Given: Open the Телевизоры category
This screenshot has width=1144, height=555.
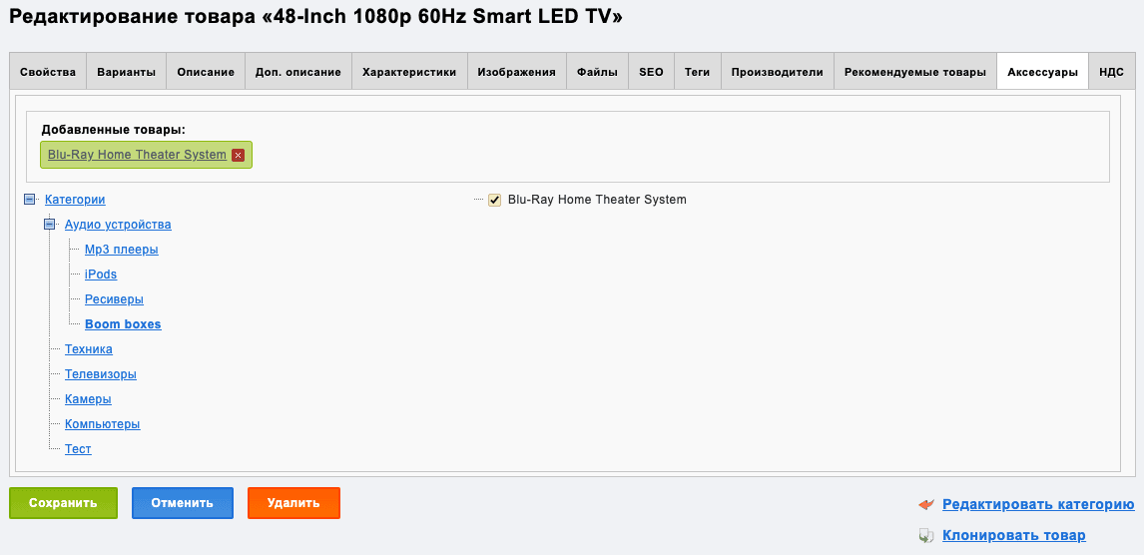Looking at the screenshot, I should (101, 374).
